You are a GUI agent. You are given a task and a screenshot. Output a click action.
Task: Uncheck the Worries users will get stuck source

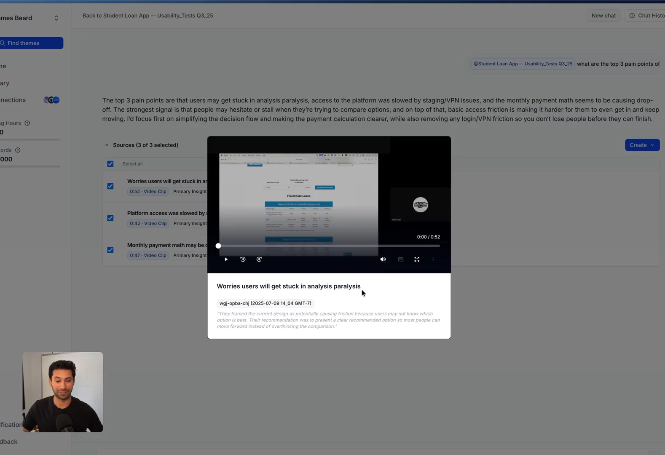click(110, 186)
